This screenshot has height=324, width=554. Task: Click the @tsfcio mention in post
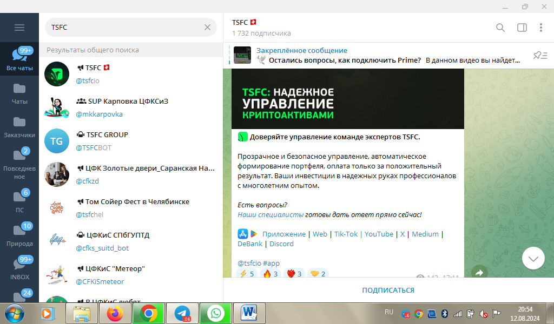249,264
